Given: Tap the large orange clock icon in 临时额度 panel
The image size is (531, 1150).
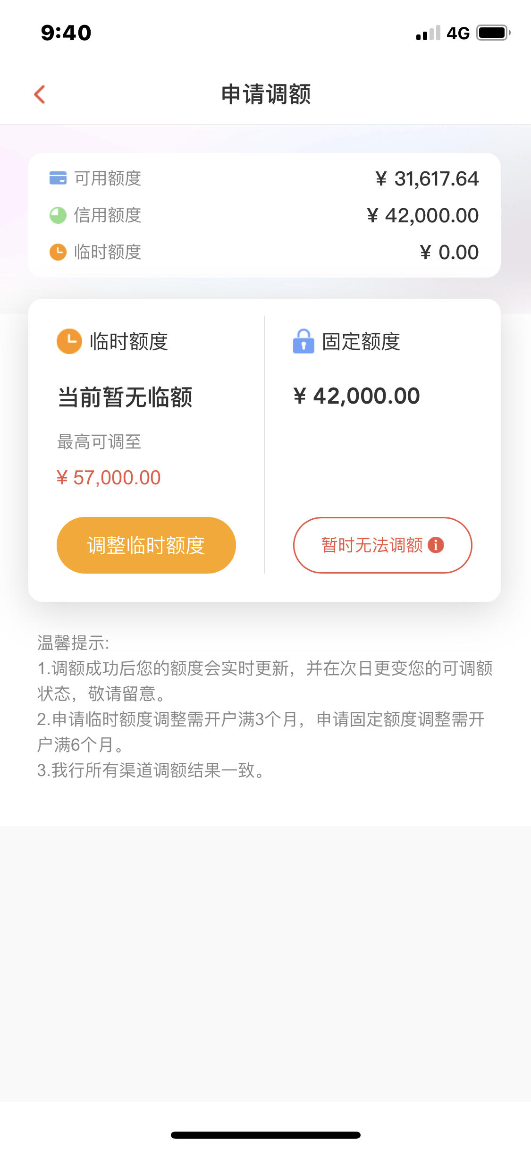Looking at the screenshot, I should tap(69, 341).
